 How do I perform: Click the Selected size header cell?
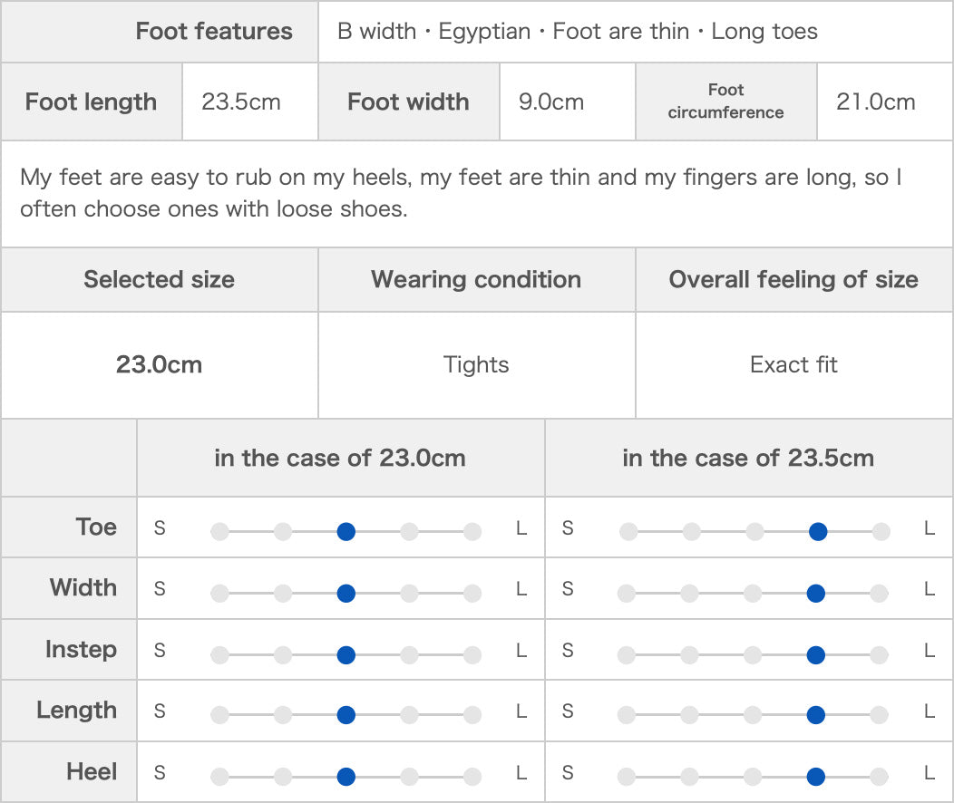point(160,280)
